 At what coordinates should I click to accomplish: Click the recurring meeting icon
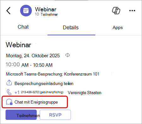click(x=68, y=55)
